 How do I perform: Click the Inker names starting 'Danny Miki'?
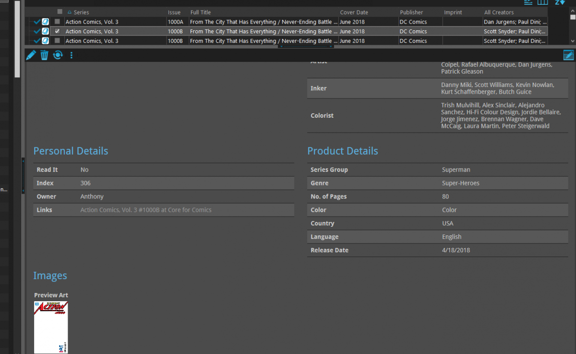498,88
